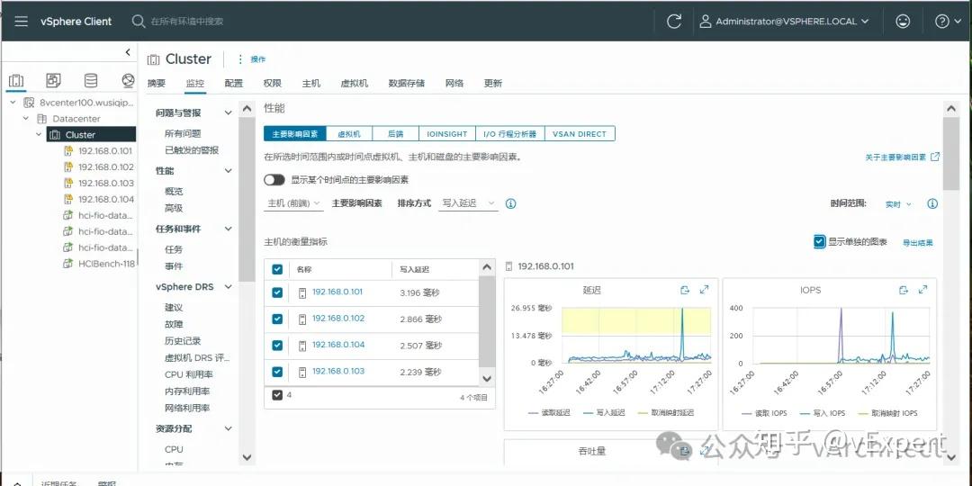Switch to the Datastores tab
The image size is (972, 486).
point(406,84)
